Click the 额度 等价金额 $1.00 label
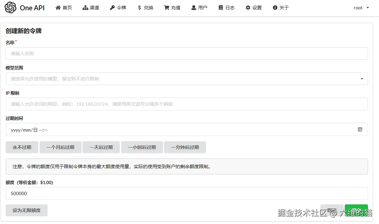This screenshot has width=379, height=224. [x=29, y=182]
